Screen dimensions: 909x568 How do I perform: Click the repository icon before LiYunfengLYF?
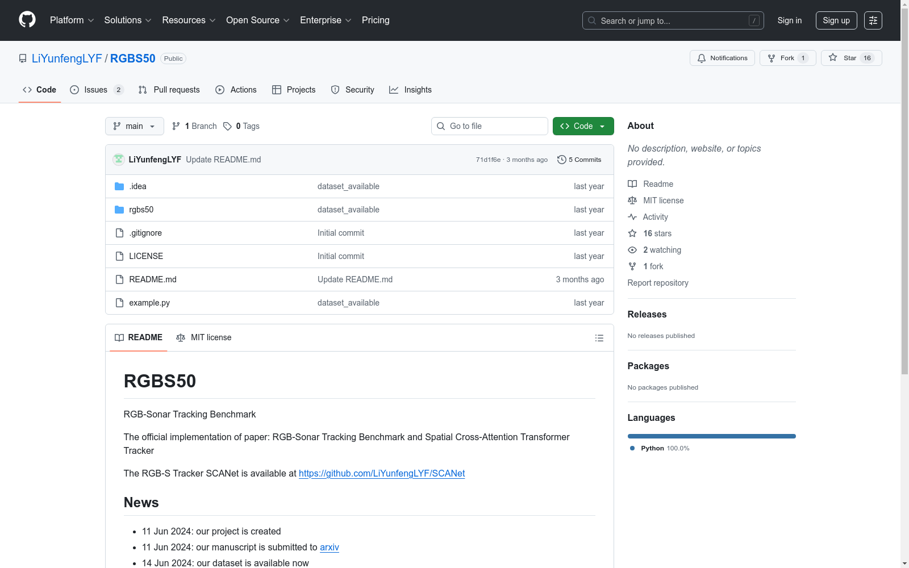[23, 59]
